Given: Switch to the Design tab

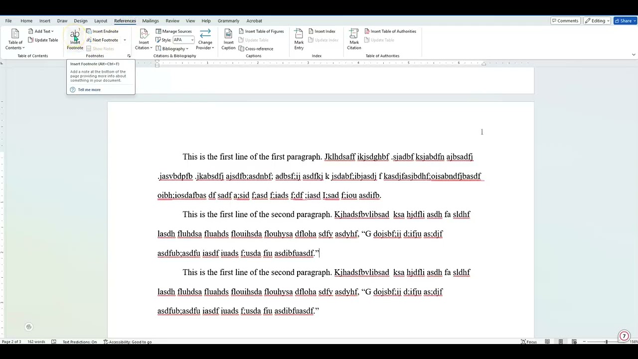Looking at the screenshot, I should (x=81, y=21).
